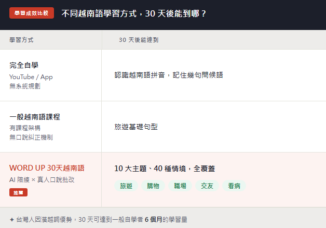This screenshot has width=326, height=228.
Task: Click the 有課程架構 description line
Action: coord(25,128)
